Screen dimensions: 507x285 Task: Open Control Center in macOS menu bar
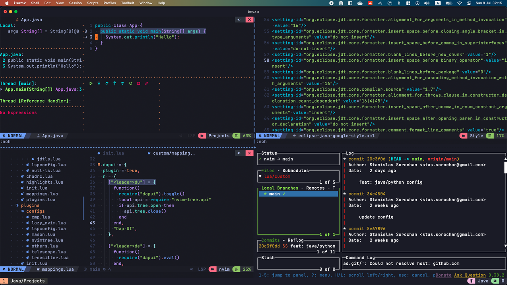[x=469, y=3]
